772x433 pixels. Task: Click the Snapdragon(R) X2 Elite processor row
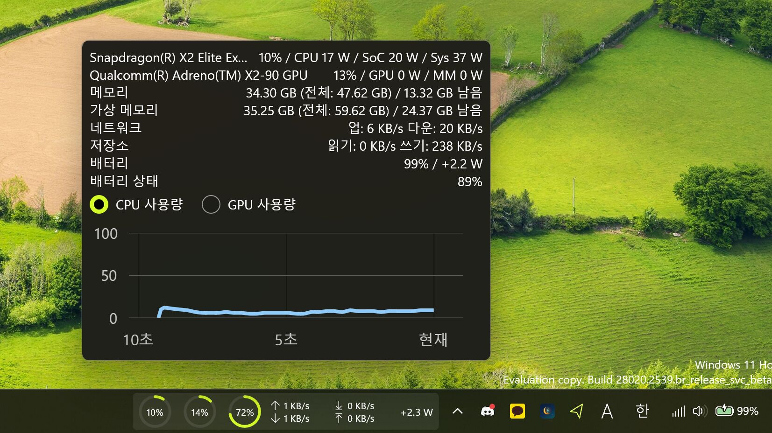pos(286,57)
